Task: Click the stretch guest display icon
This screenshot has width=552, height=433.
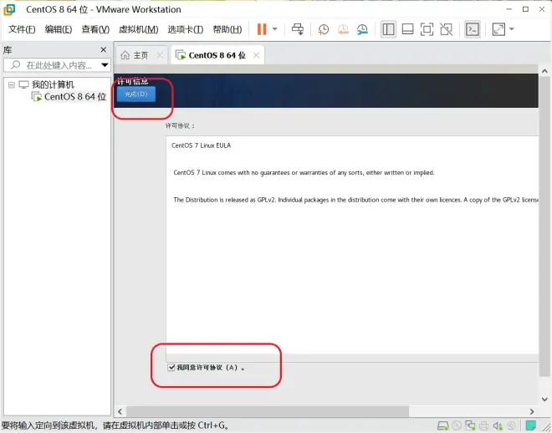Action: [x=498, y=29]
